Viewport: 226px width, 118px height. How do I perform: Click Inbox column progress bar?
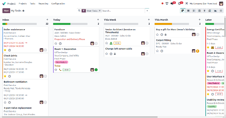pyautogui.click(x=19, y=24)
